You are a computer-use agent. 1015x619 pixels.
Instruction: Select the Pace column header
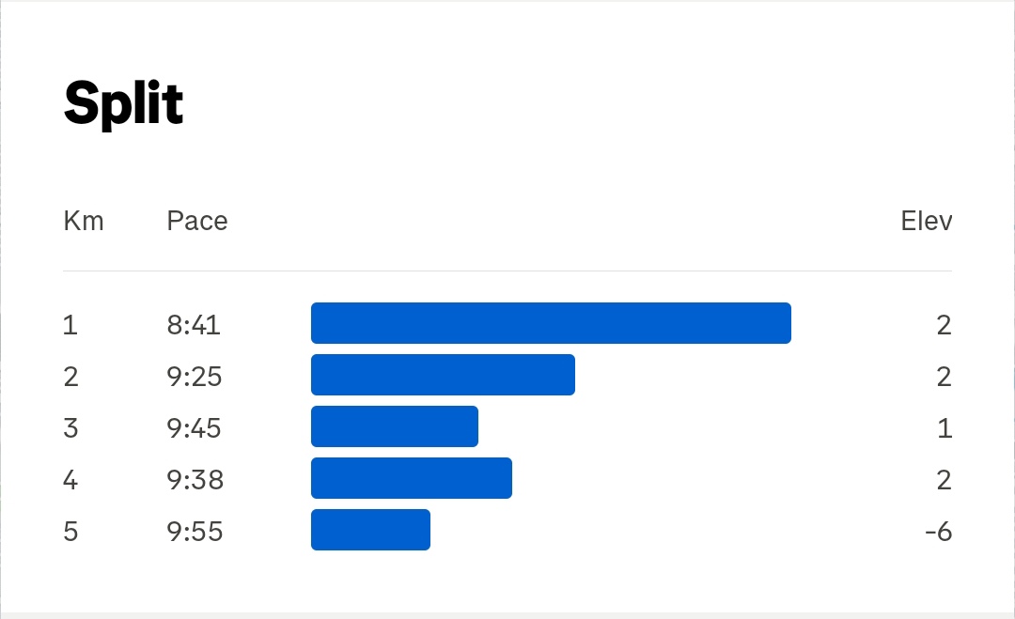tap(197, 221)
